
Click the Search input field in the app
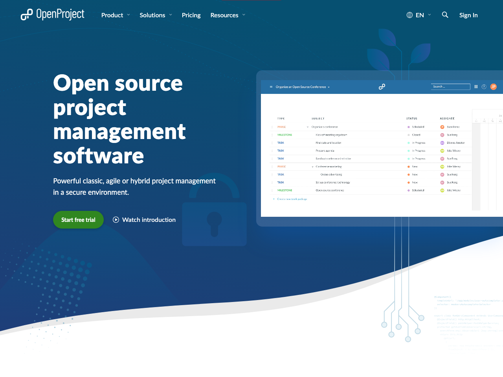pos(450,86)
